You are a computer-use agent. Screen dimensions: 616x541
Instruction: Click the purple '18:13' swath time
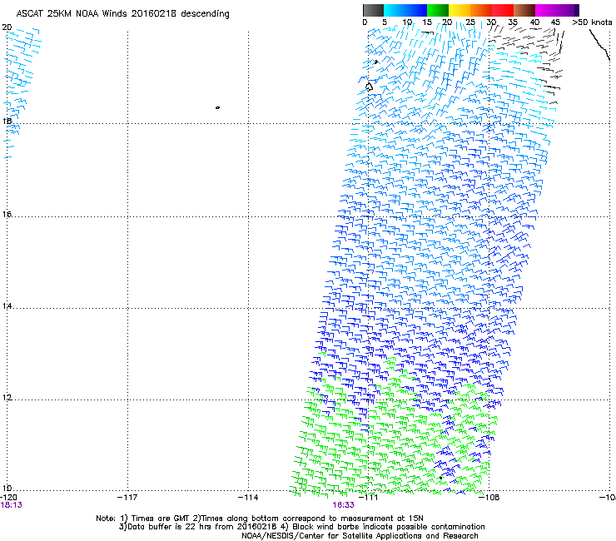(12, 505)
